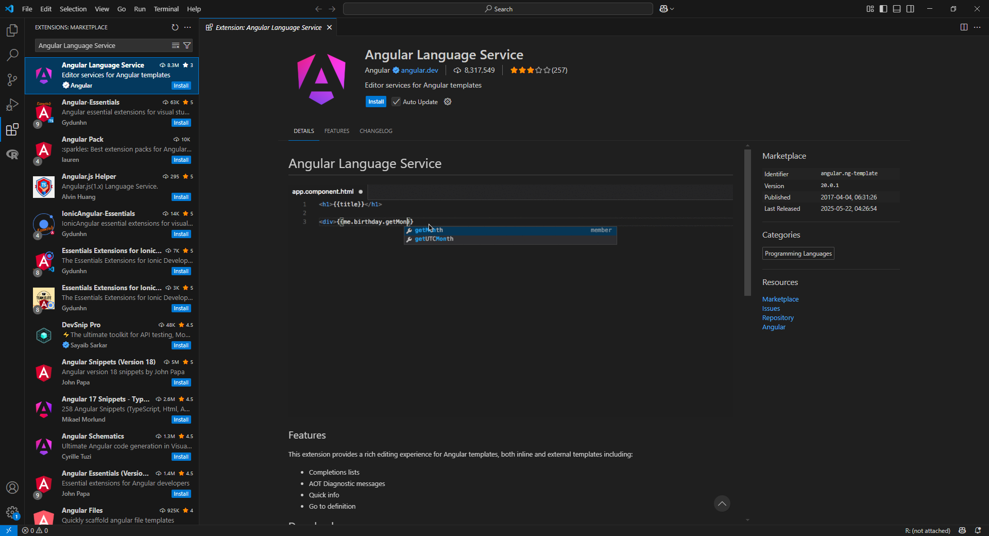The image size is (989, 536).
Task: Toggle the Panel layout visibility
Action: pyautogui.click(x=897, y=9)
